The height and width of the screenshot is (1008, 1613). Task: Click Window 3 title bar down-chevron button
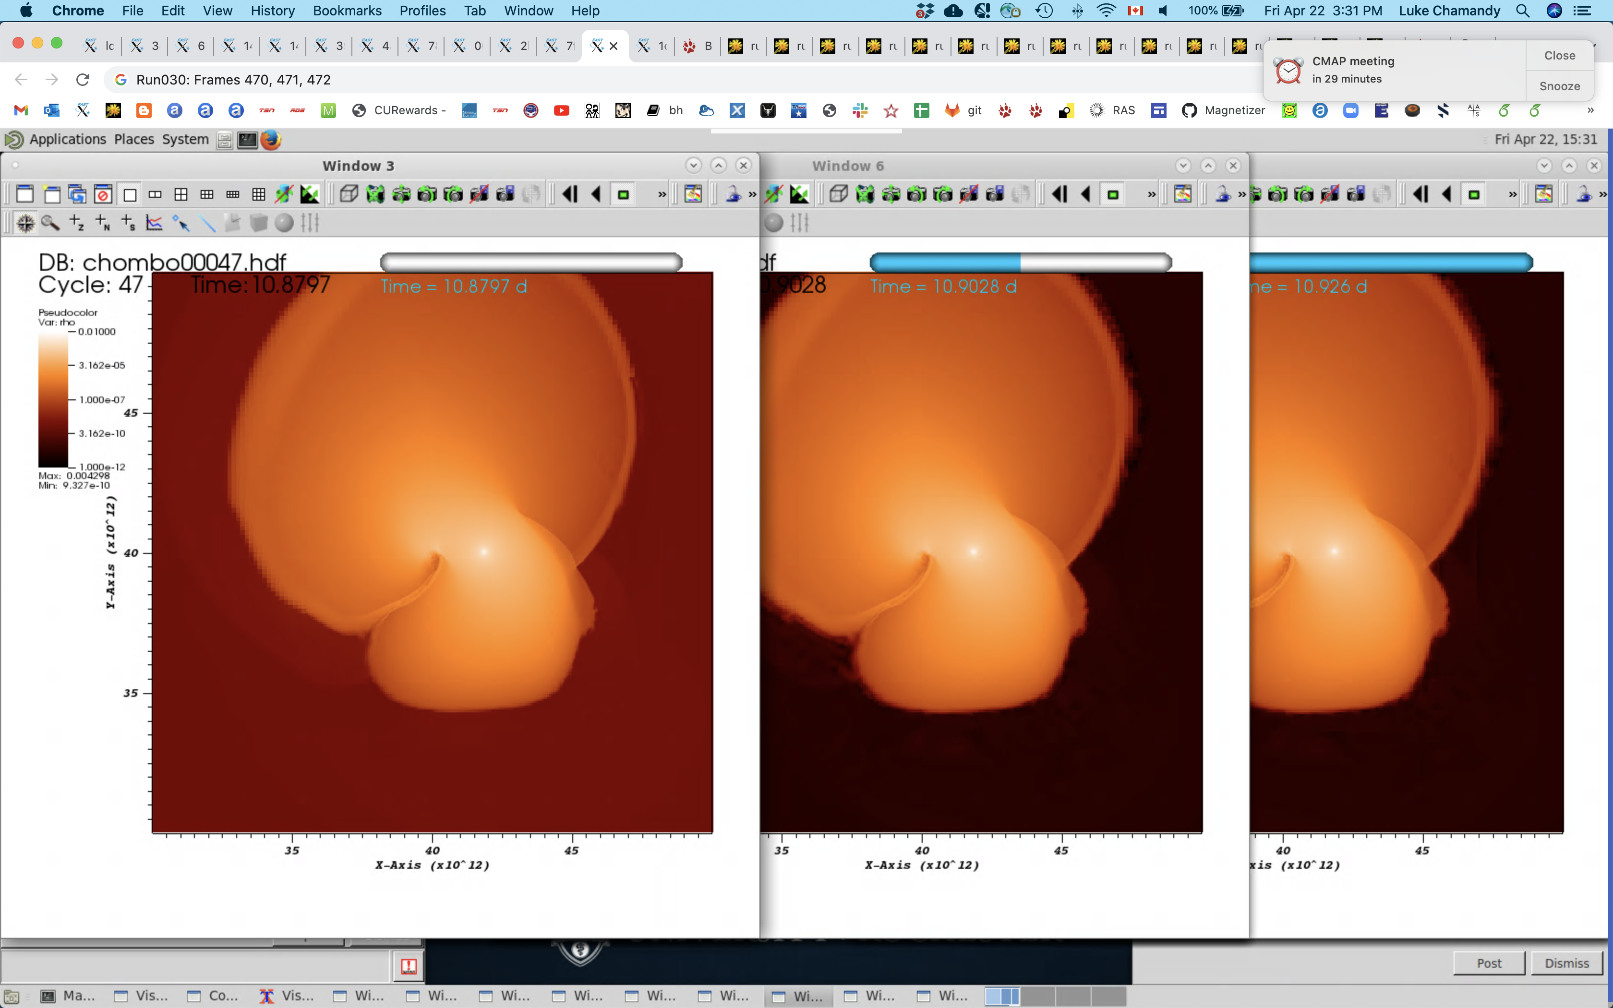pos(693,165)
